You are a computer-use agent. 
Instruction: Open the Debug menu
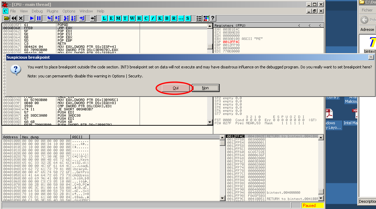(x=37, y=11)
